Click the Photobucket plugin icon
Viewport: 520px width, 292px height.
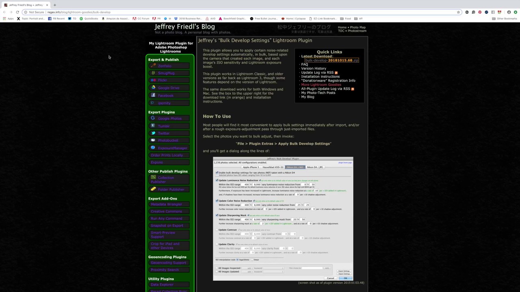(153, 140)
